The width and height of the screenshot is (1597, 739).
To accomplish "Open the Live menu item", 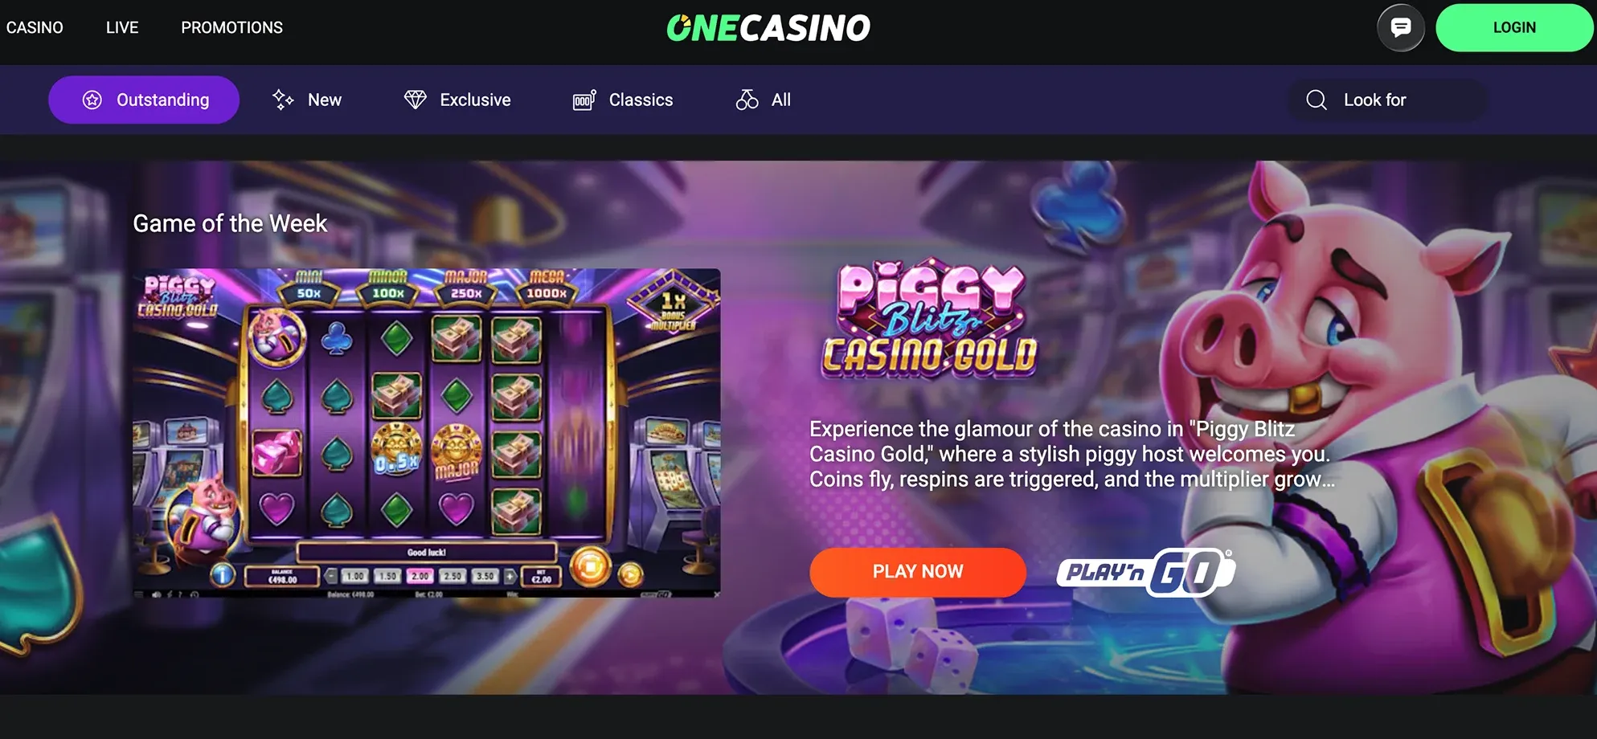I will [x=122, y=27].
